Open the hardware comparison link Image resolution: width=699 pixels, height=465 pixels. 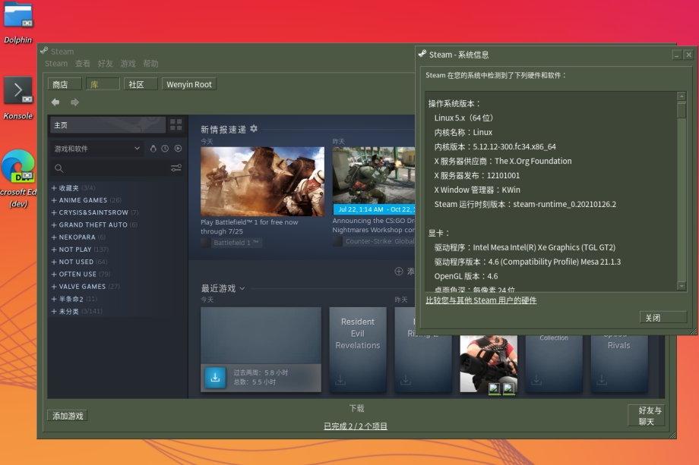[481, 300]
